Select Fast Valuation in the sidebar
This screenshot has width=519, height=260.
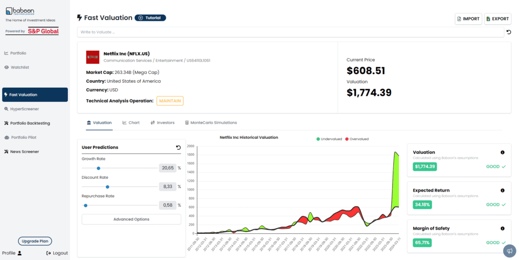35,95
